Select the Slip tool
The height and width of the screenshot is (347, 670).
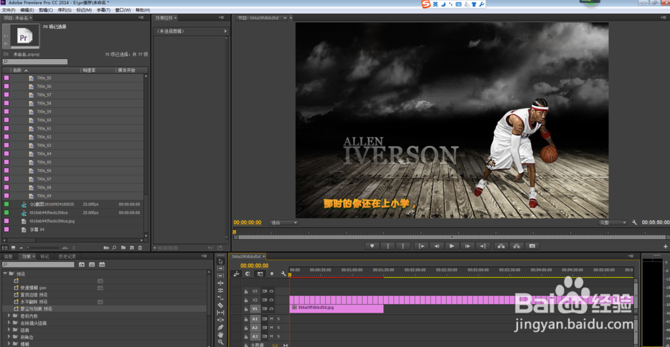click(220, 312)
